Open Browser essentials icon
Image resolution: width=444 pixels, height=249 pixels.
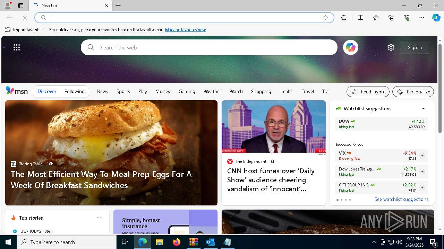[407, 18]
